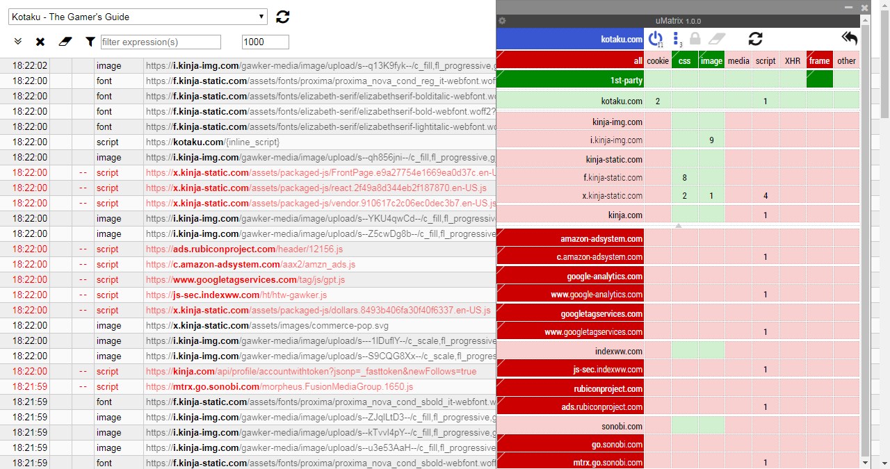The height and width of the screenshot is (469, 890).
Task: Open the commerce-pop.svg image log entry
Action: pyautogui.click(x=268, y=325)
